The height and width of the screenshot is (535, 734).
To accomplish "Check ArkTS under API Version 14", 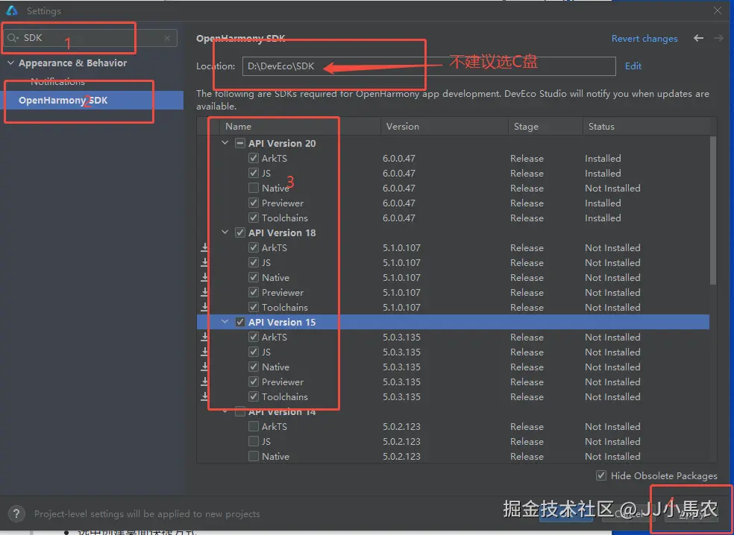I will pyautogui.click(x=254, y=426).
